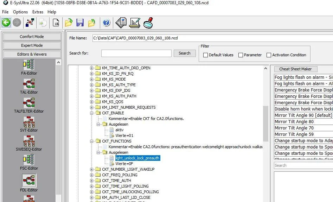This screenshot has width=333, height=202.
Task: Select Werte=01 under CKT_ENABLE
Action: (x=124, y=135)
